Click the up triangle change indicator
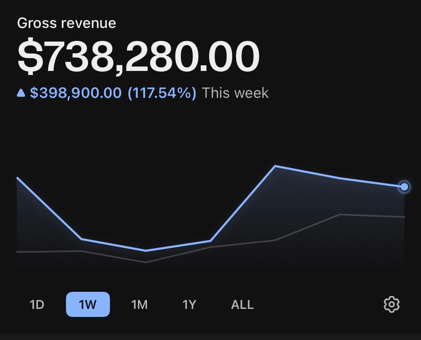 [x=21, y=93]
